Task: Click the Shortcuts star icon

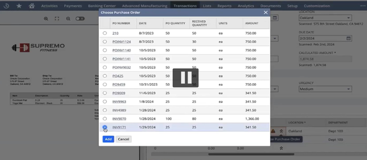Action: coord(19,6)
